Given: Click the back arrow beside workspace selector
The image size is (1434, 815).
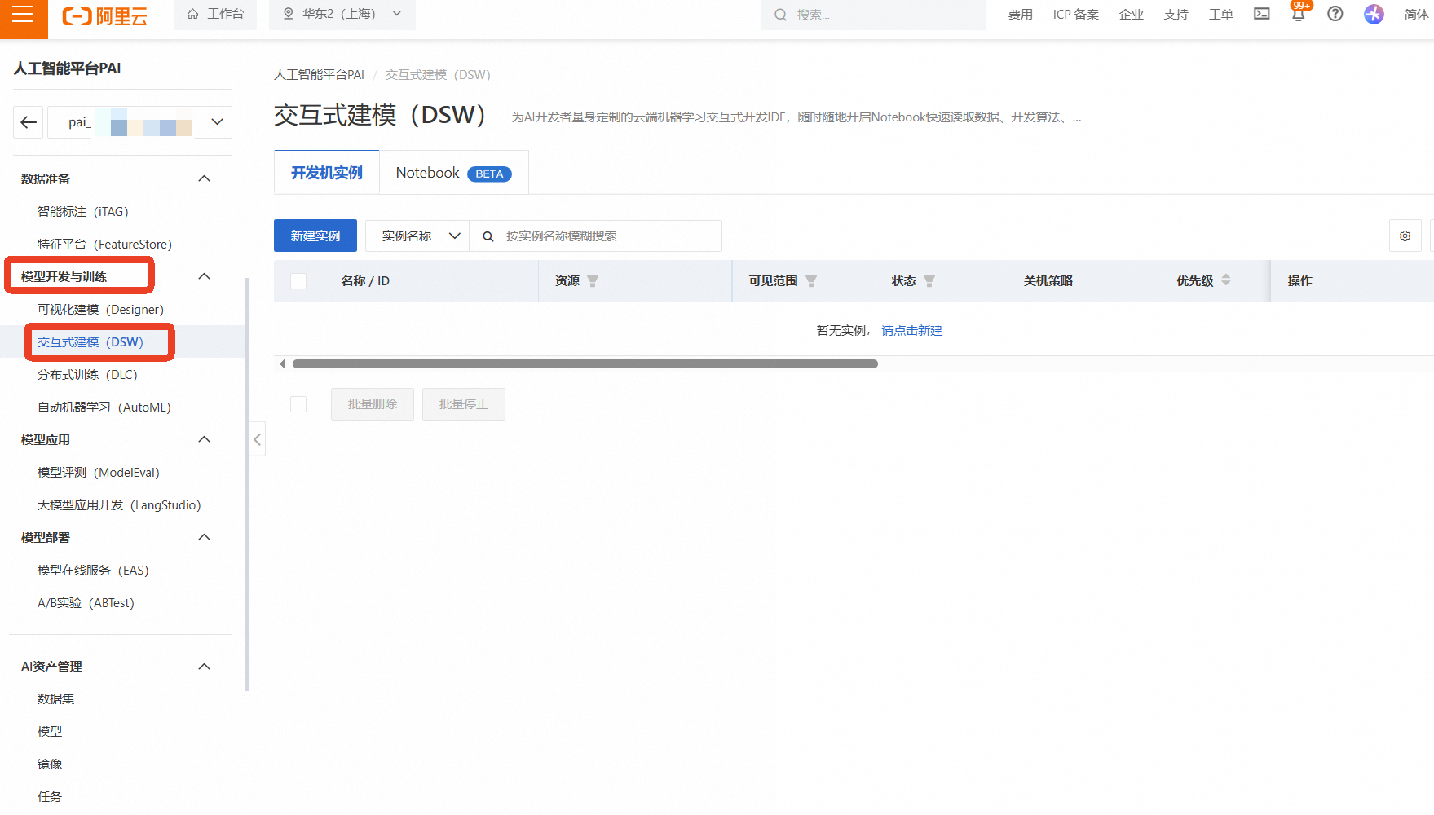Looking at the screenshot, I should pyautogui.click(x=29, y=122).
